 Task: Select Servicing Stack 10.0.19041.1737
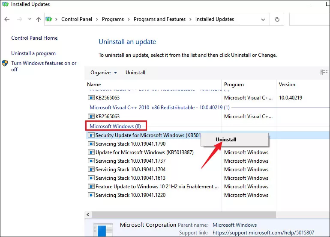130,161
